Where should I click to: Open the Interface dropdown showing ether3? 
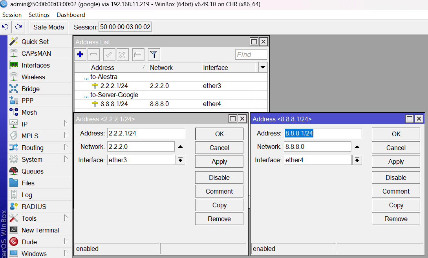pos(180,160)
